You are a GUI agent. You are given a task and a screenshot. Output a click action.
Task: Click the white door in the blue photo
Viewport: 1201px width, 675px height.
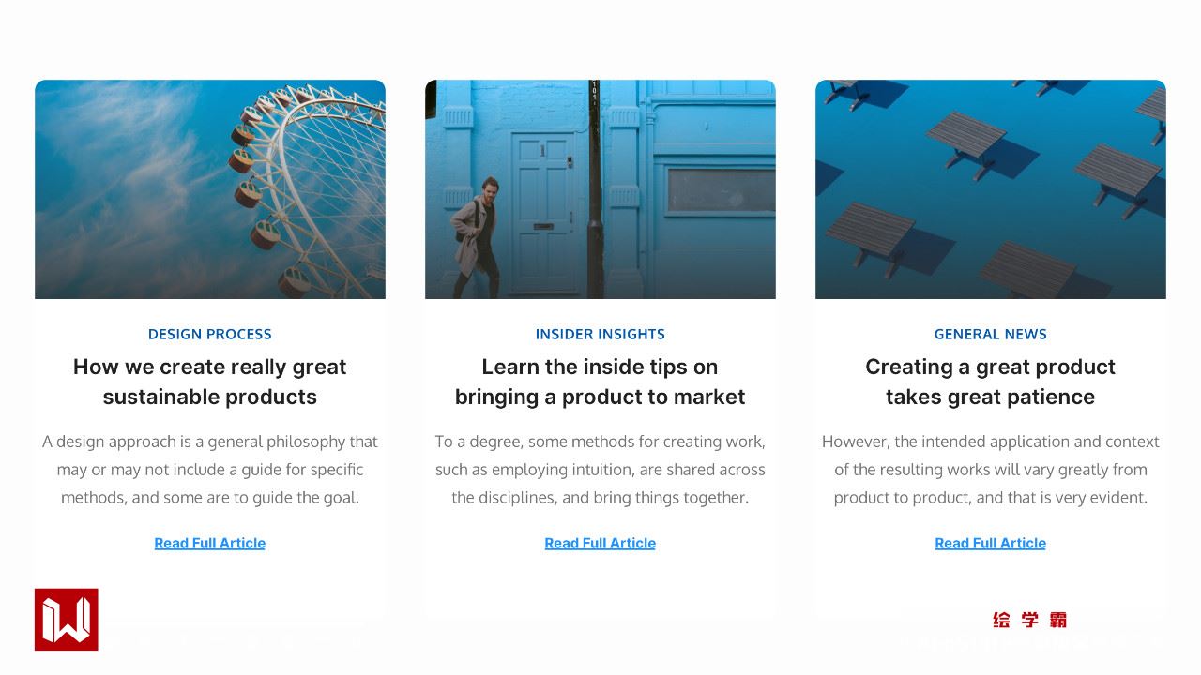point(543,211)
